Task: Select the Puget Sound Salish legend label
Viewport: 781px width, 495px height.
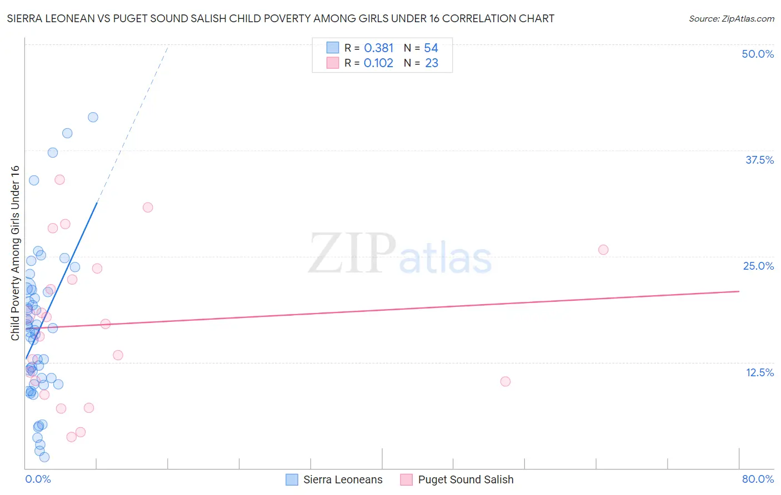Action: (465, 479)
